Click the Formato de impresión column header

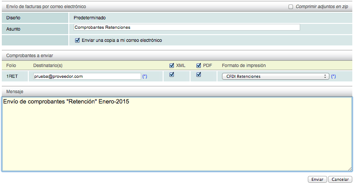pos(244,66)
